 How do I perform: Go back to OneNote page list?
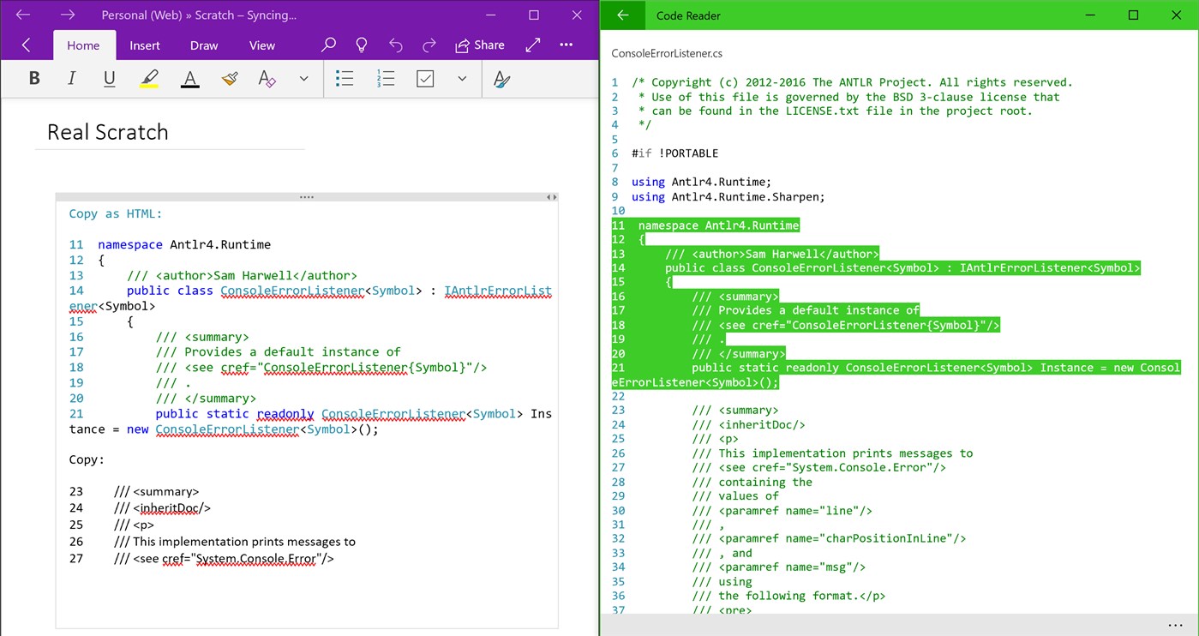tap(26, 45)
